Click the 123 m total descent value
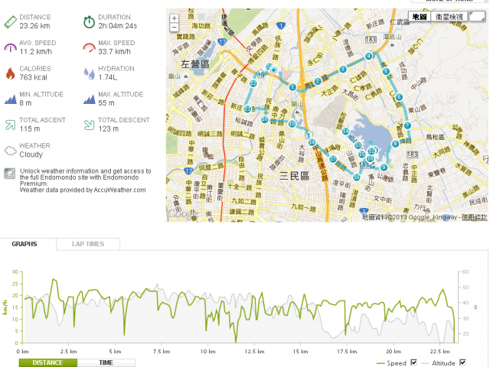490x367 pixels. pos(109,128)
